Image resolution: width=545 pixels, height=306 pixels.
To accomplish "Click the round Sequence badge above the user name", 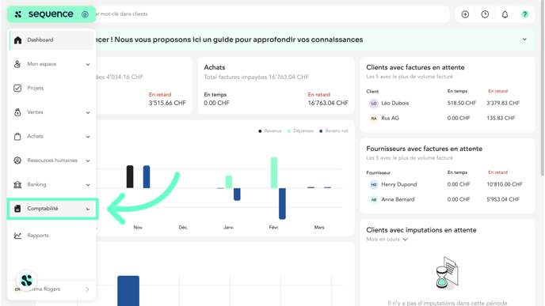I will click(x=26, y=280).
